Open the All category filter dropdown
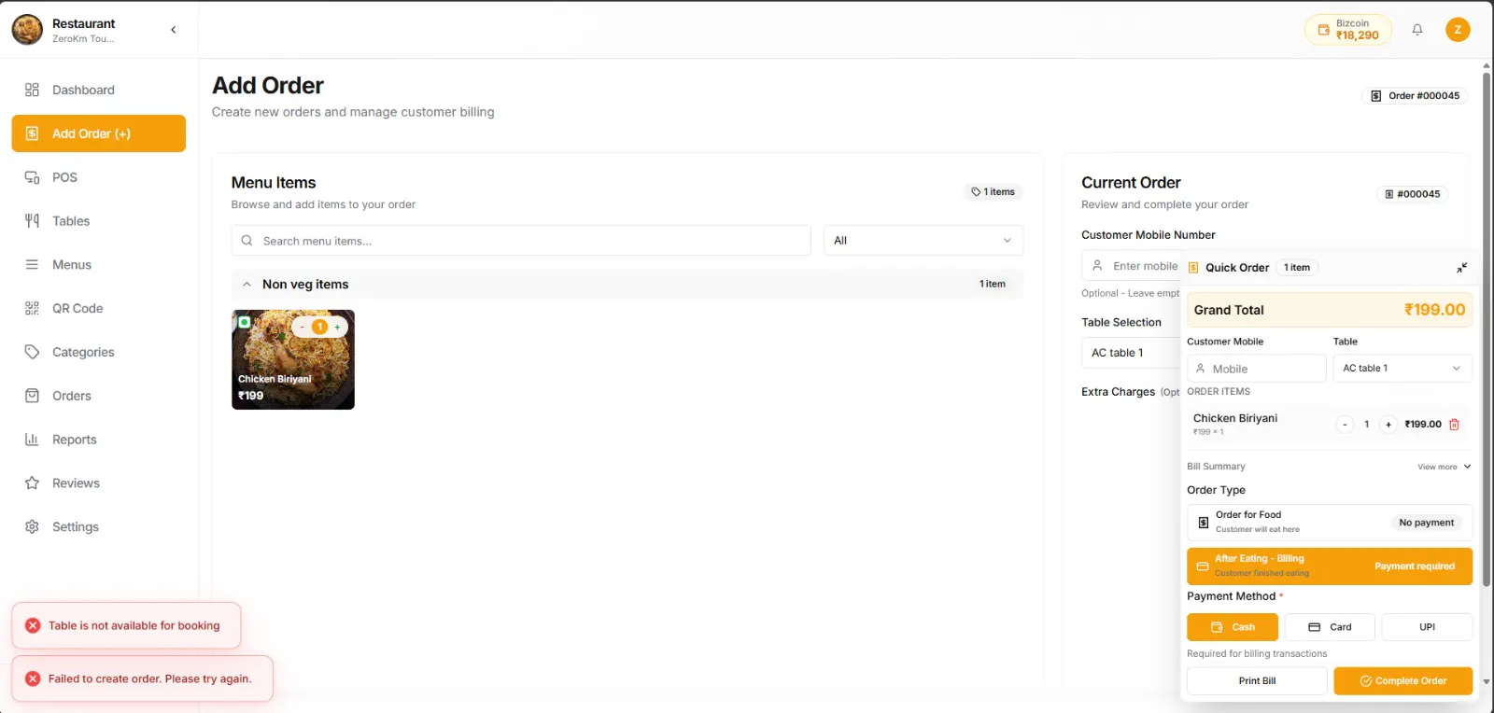The image size is (1494, 713). tap(923, 241)
